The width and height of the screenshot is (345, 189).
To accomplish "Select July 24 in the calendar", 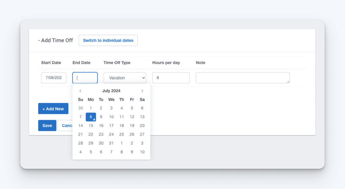I will (111, 134).
